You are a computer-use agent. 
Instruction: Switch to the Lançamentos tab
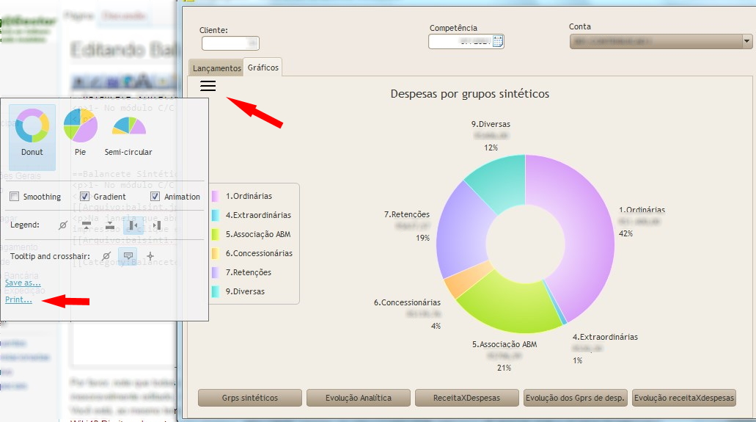pos(216,68)
